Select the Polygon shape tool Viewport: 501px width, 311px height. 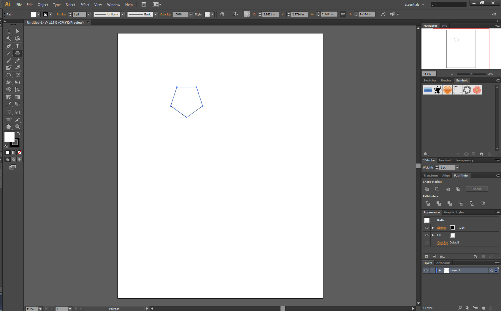[18, 53]
